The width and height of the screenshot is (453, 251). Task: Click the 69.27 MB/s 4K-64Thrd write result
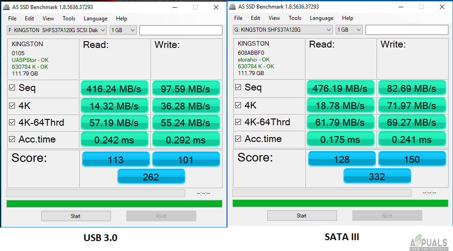coord(412,122)
